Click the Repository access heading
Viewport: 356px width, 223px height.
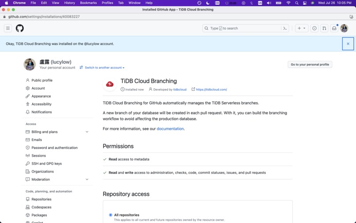(126, 194)
